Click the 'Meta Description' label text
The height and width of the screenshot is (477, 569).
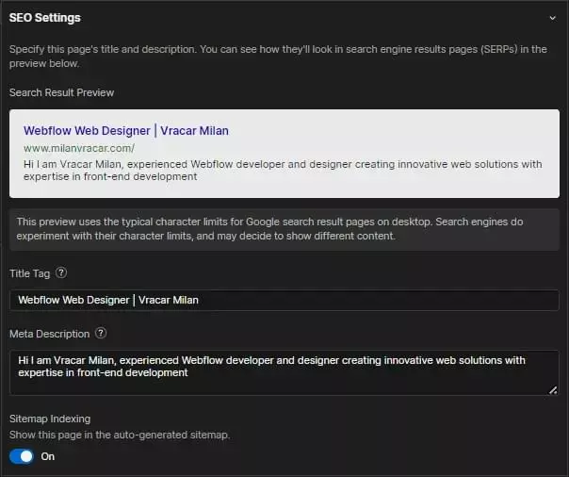(x=49, y=334)
